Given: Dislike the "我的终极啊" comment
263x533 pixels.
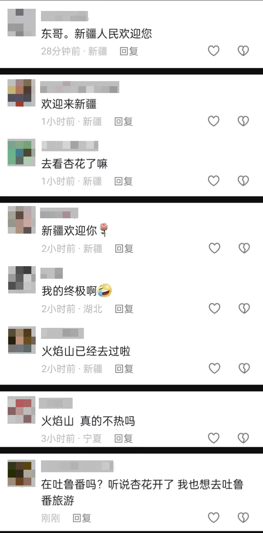Looking at the screenshot, I should coord(244,308).
